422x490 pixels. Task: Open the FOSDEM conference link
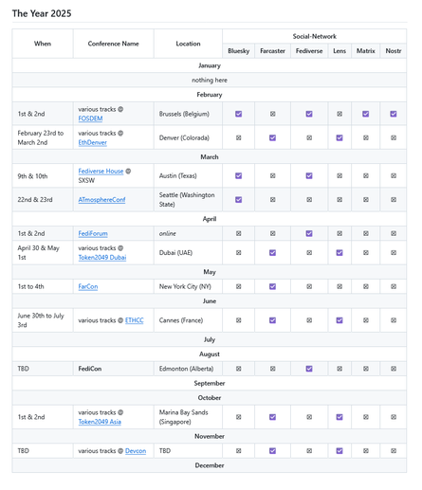pos(90,118)
